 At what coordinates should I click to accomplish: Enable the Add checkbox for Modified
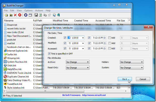[110, 43]
